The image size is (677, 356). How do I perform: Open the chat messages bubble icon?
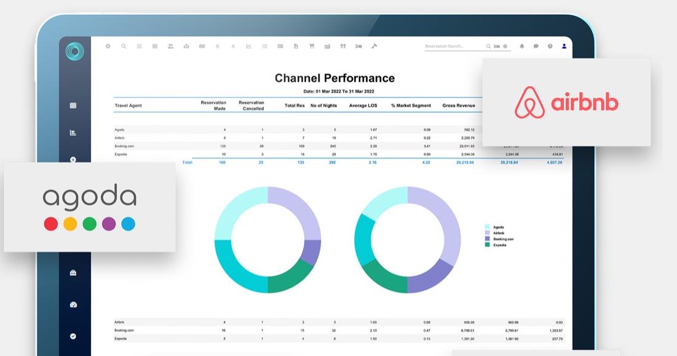536,46
